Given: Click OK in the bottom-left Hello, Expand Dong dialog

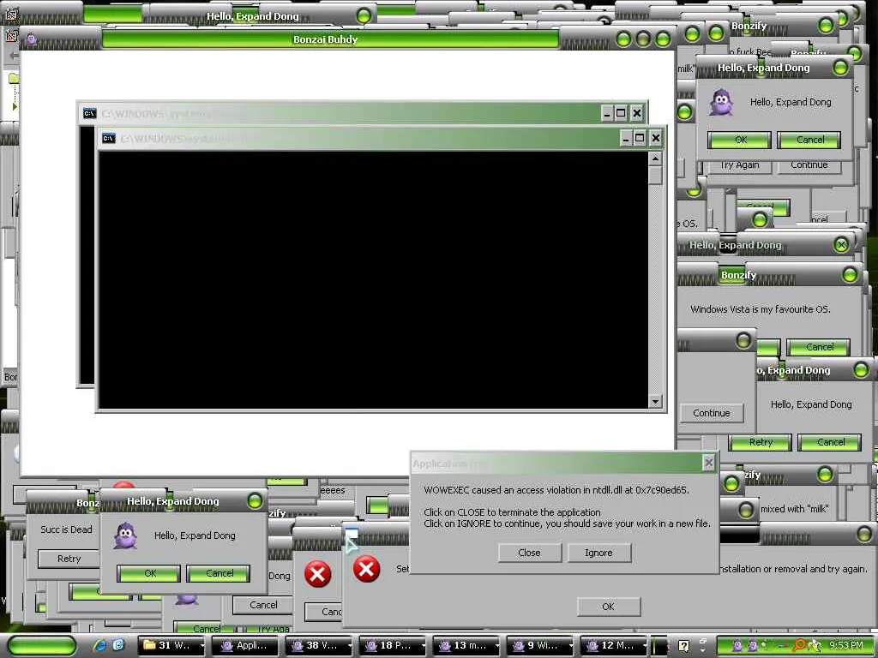Looking at the screenshot, I should [149, 573].
